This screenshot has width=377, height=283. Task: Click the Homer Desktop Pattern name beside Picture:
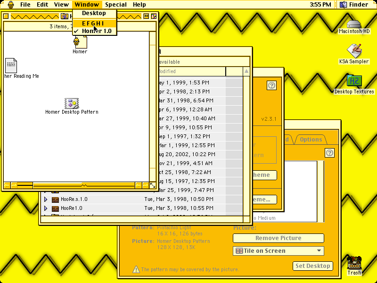(183, 241)
